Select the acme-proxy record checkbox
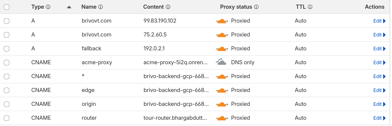This screenshot has height=126, width=392. [7, 63]
